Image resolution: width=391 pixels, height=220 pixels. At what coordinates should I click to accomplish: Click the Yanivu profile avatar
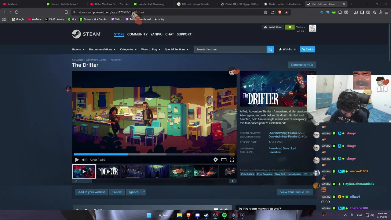pos(312,28)
